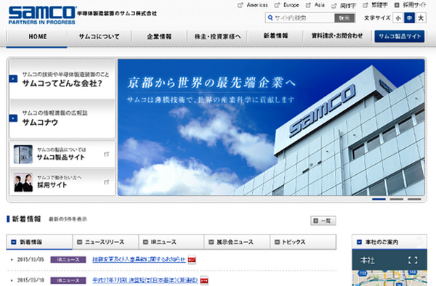Set font size to medium 中
This screenshot has width=436, height=286.
click(x=409, y=18)
